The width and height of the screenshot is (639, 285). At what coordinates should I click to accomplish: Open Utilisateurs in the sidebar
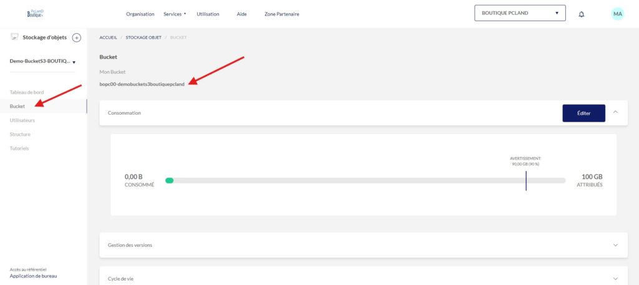tap(22, 120)
